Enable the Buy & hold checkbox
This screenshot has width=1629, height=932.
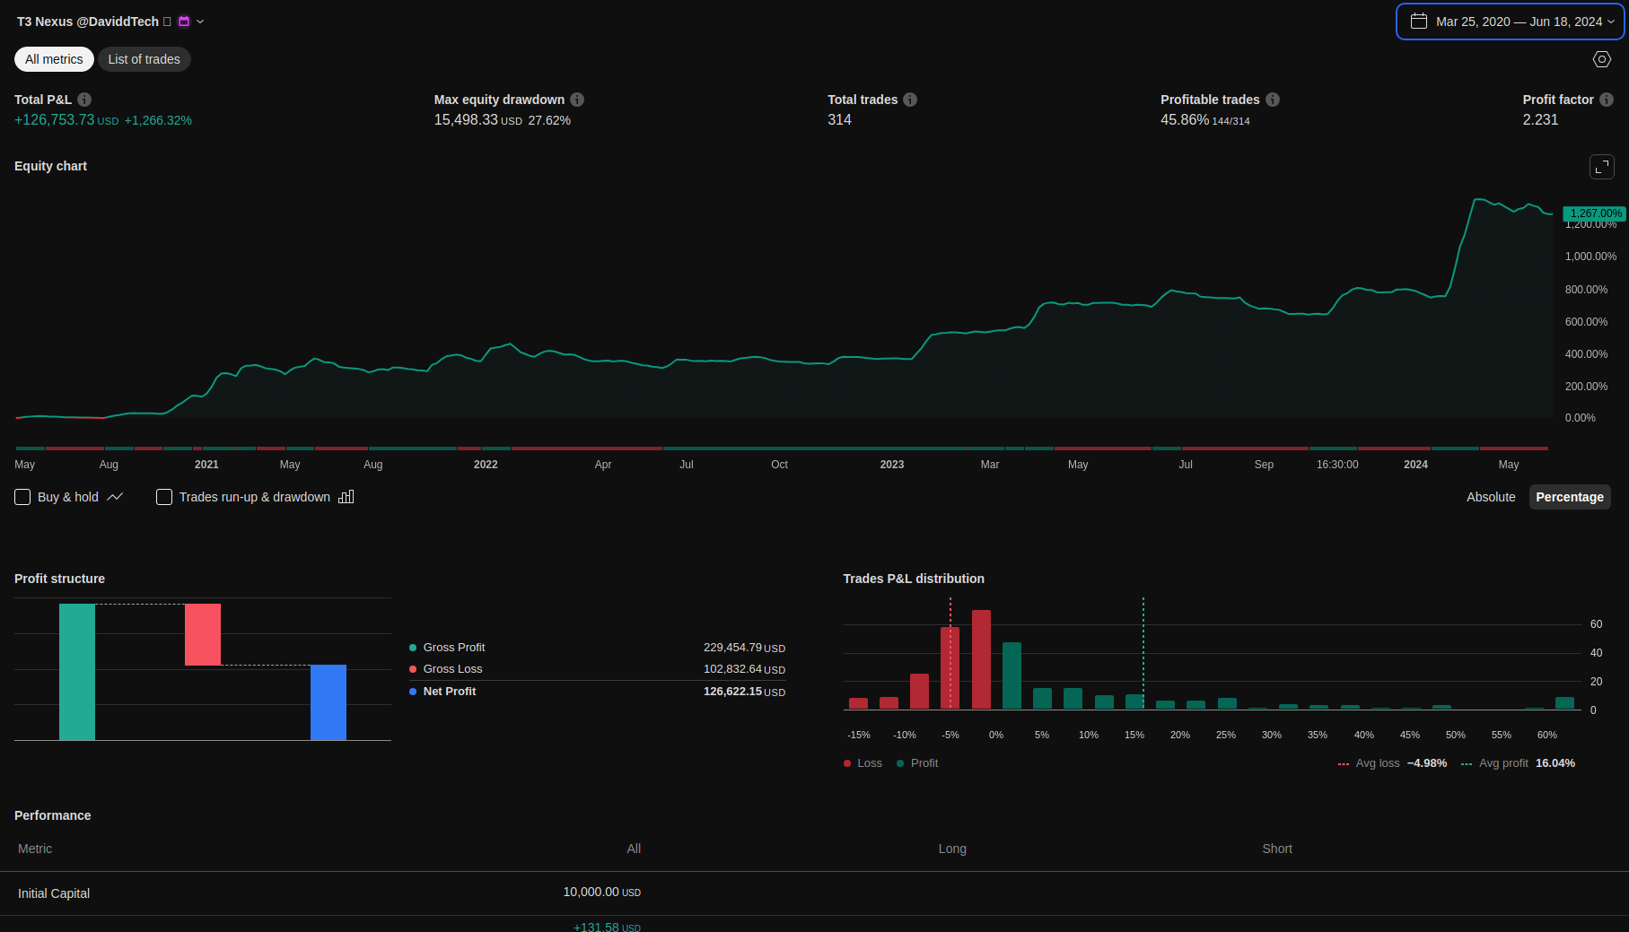point(23,497)
